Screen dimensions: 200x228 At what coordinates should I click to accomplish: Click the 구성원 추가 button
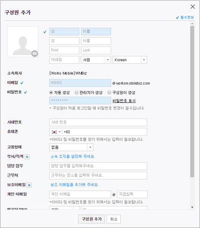tap(91, 219)
